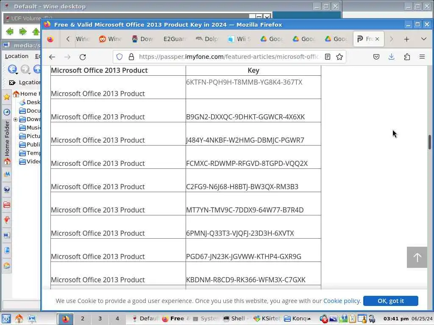Select Videos folder in Konqueror sidebar
Viewport: 434px width, 325px height.
point(30,161)
